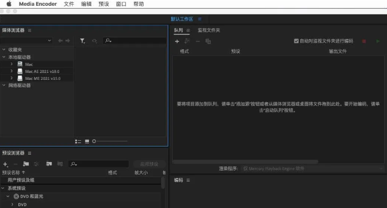Select the Mac ME 2021 v15.0 drive icon

[20, 78]
